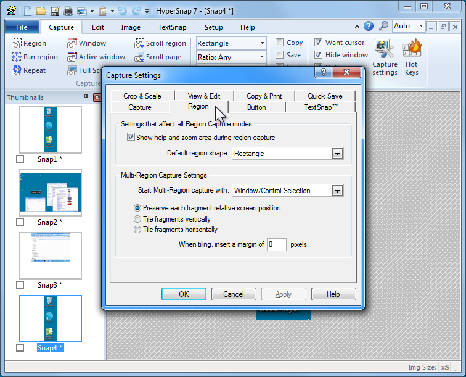Switch to the Crop & Scale tab
Screen dimensions: 466x377
coord(142,96)
